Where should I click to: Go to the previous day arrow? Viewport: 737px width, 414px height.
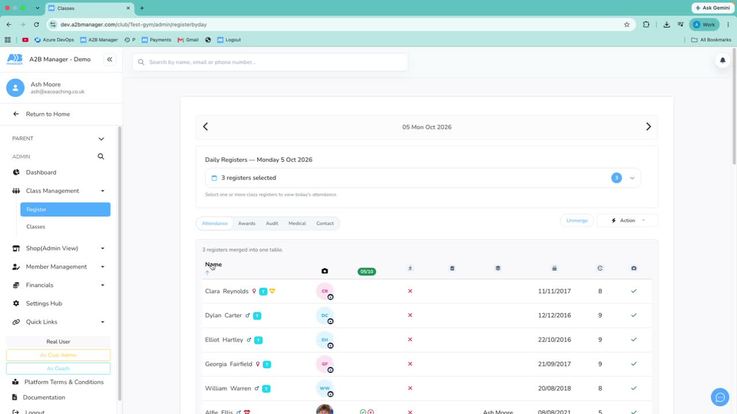pyautogui.click(x=206, y=126)
